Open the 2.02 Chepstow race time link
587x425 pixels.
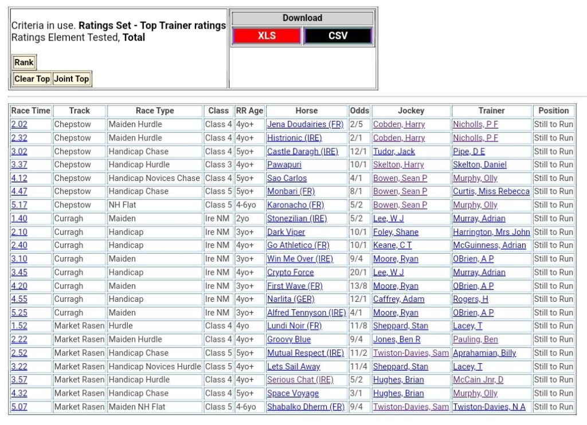19,124
